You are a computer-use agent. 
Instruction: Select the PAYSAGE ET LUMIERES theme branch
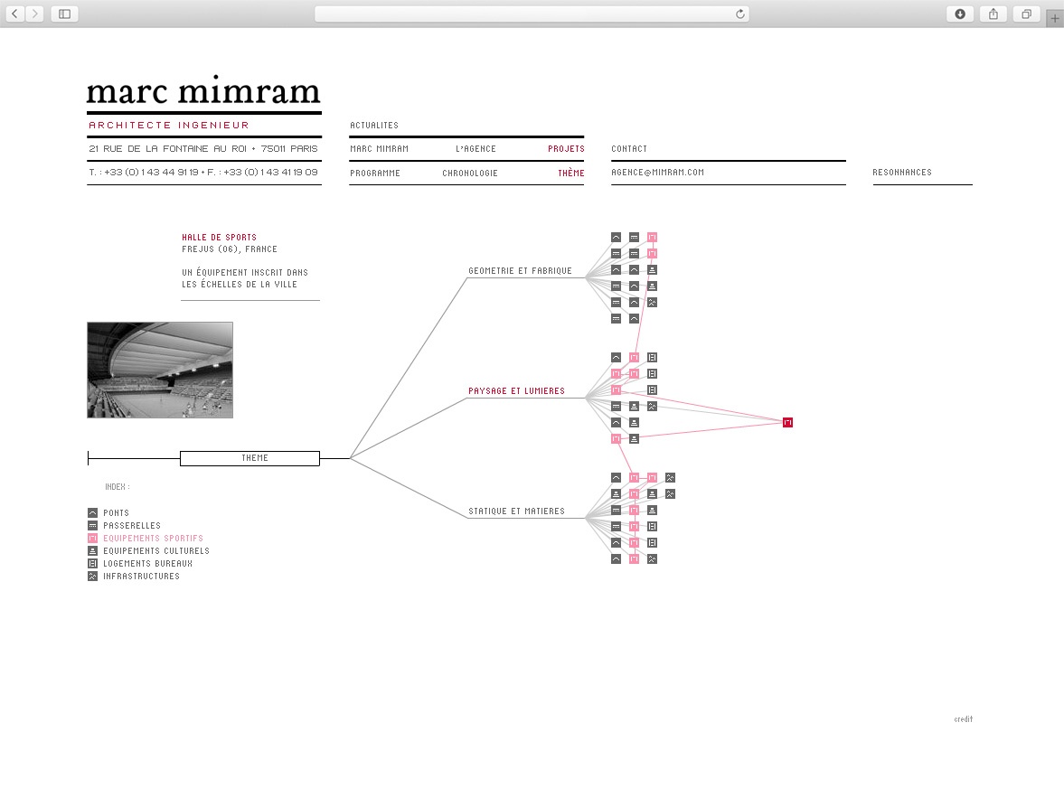pos(516,390)
